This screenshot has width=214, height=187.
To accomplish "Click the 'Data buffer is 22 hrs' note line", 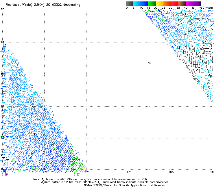I will tap(105, 182).
